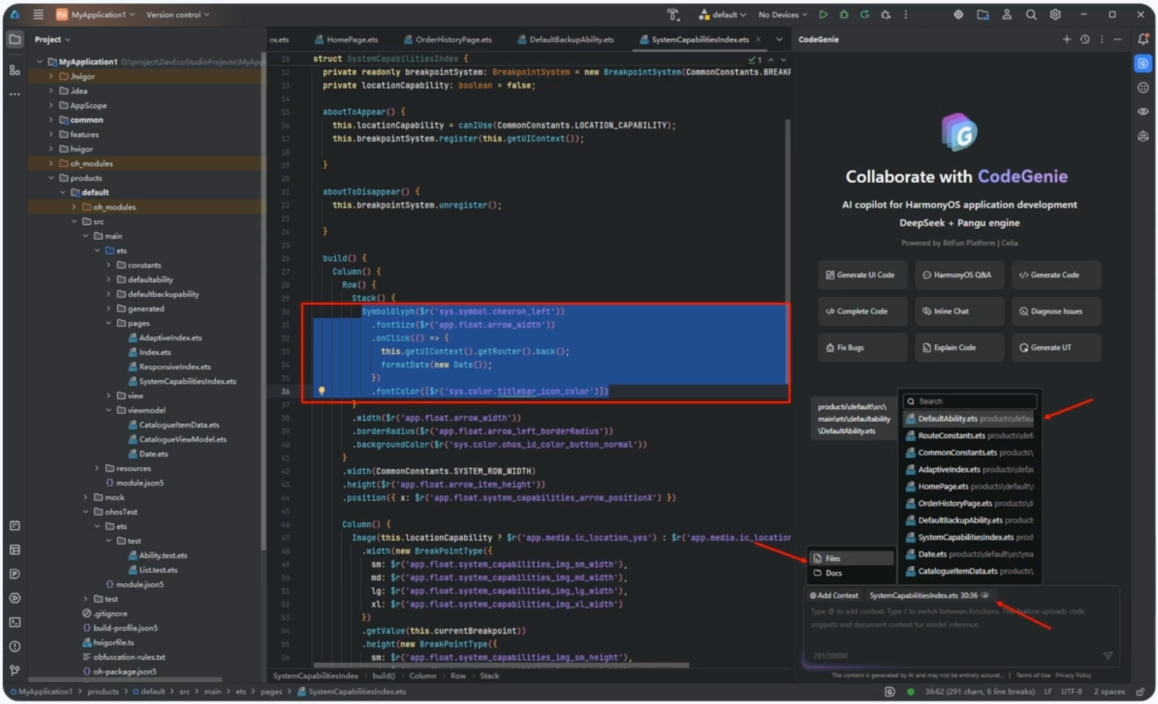The height and width of the screenshot is (704, 1158).
Task: Show hidden editor tabs chevron
Action: pos(779,40)
